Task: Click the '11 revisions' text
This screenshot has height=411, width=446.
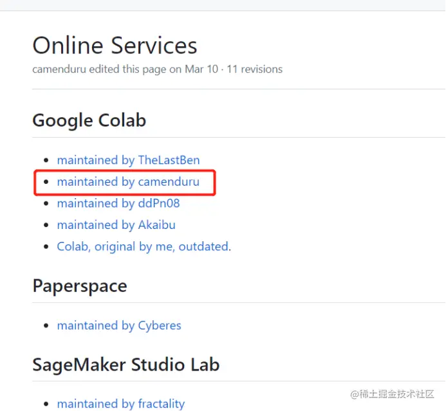Action: coord(254,69)
